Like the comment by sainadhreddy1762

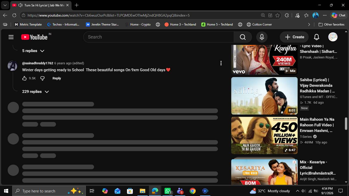coord(25,78)
